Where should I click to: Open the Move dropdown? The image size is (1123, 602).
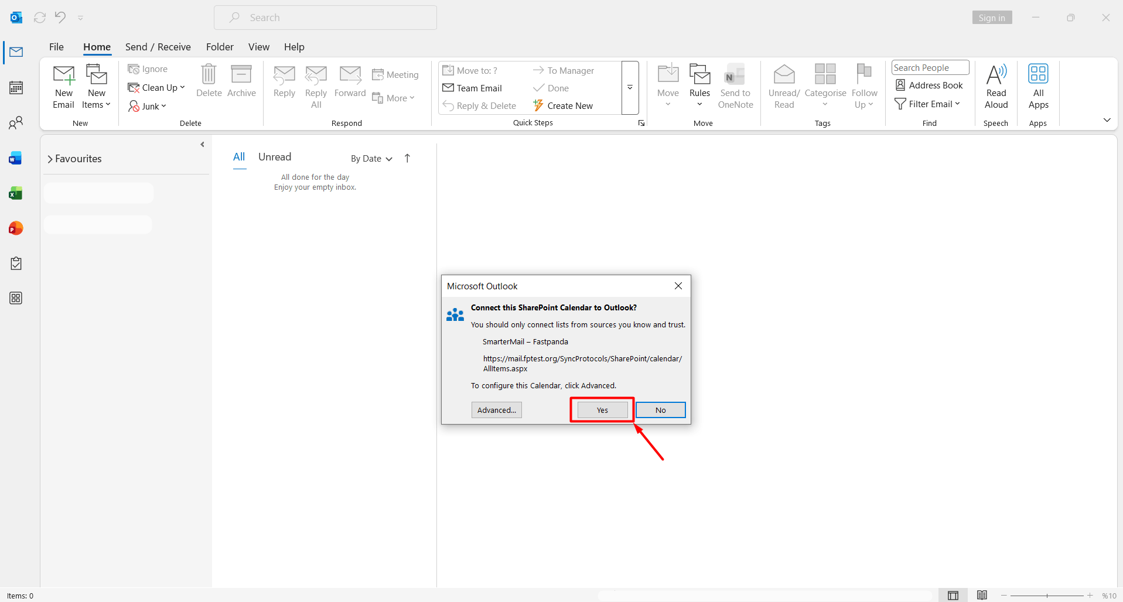point(668,86)
